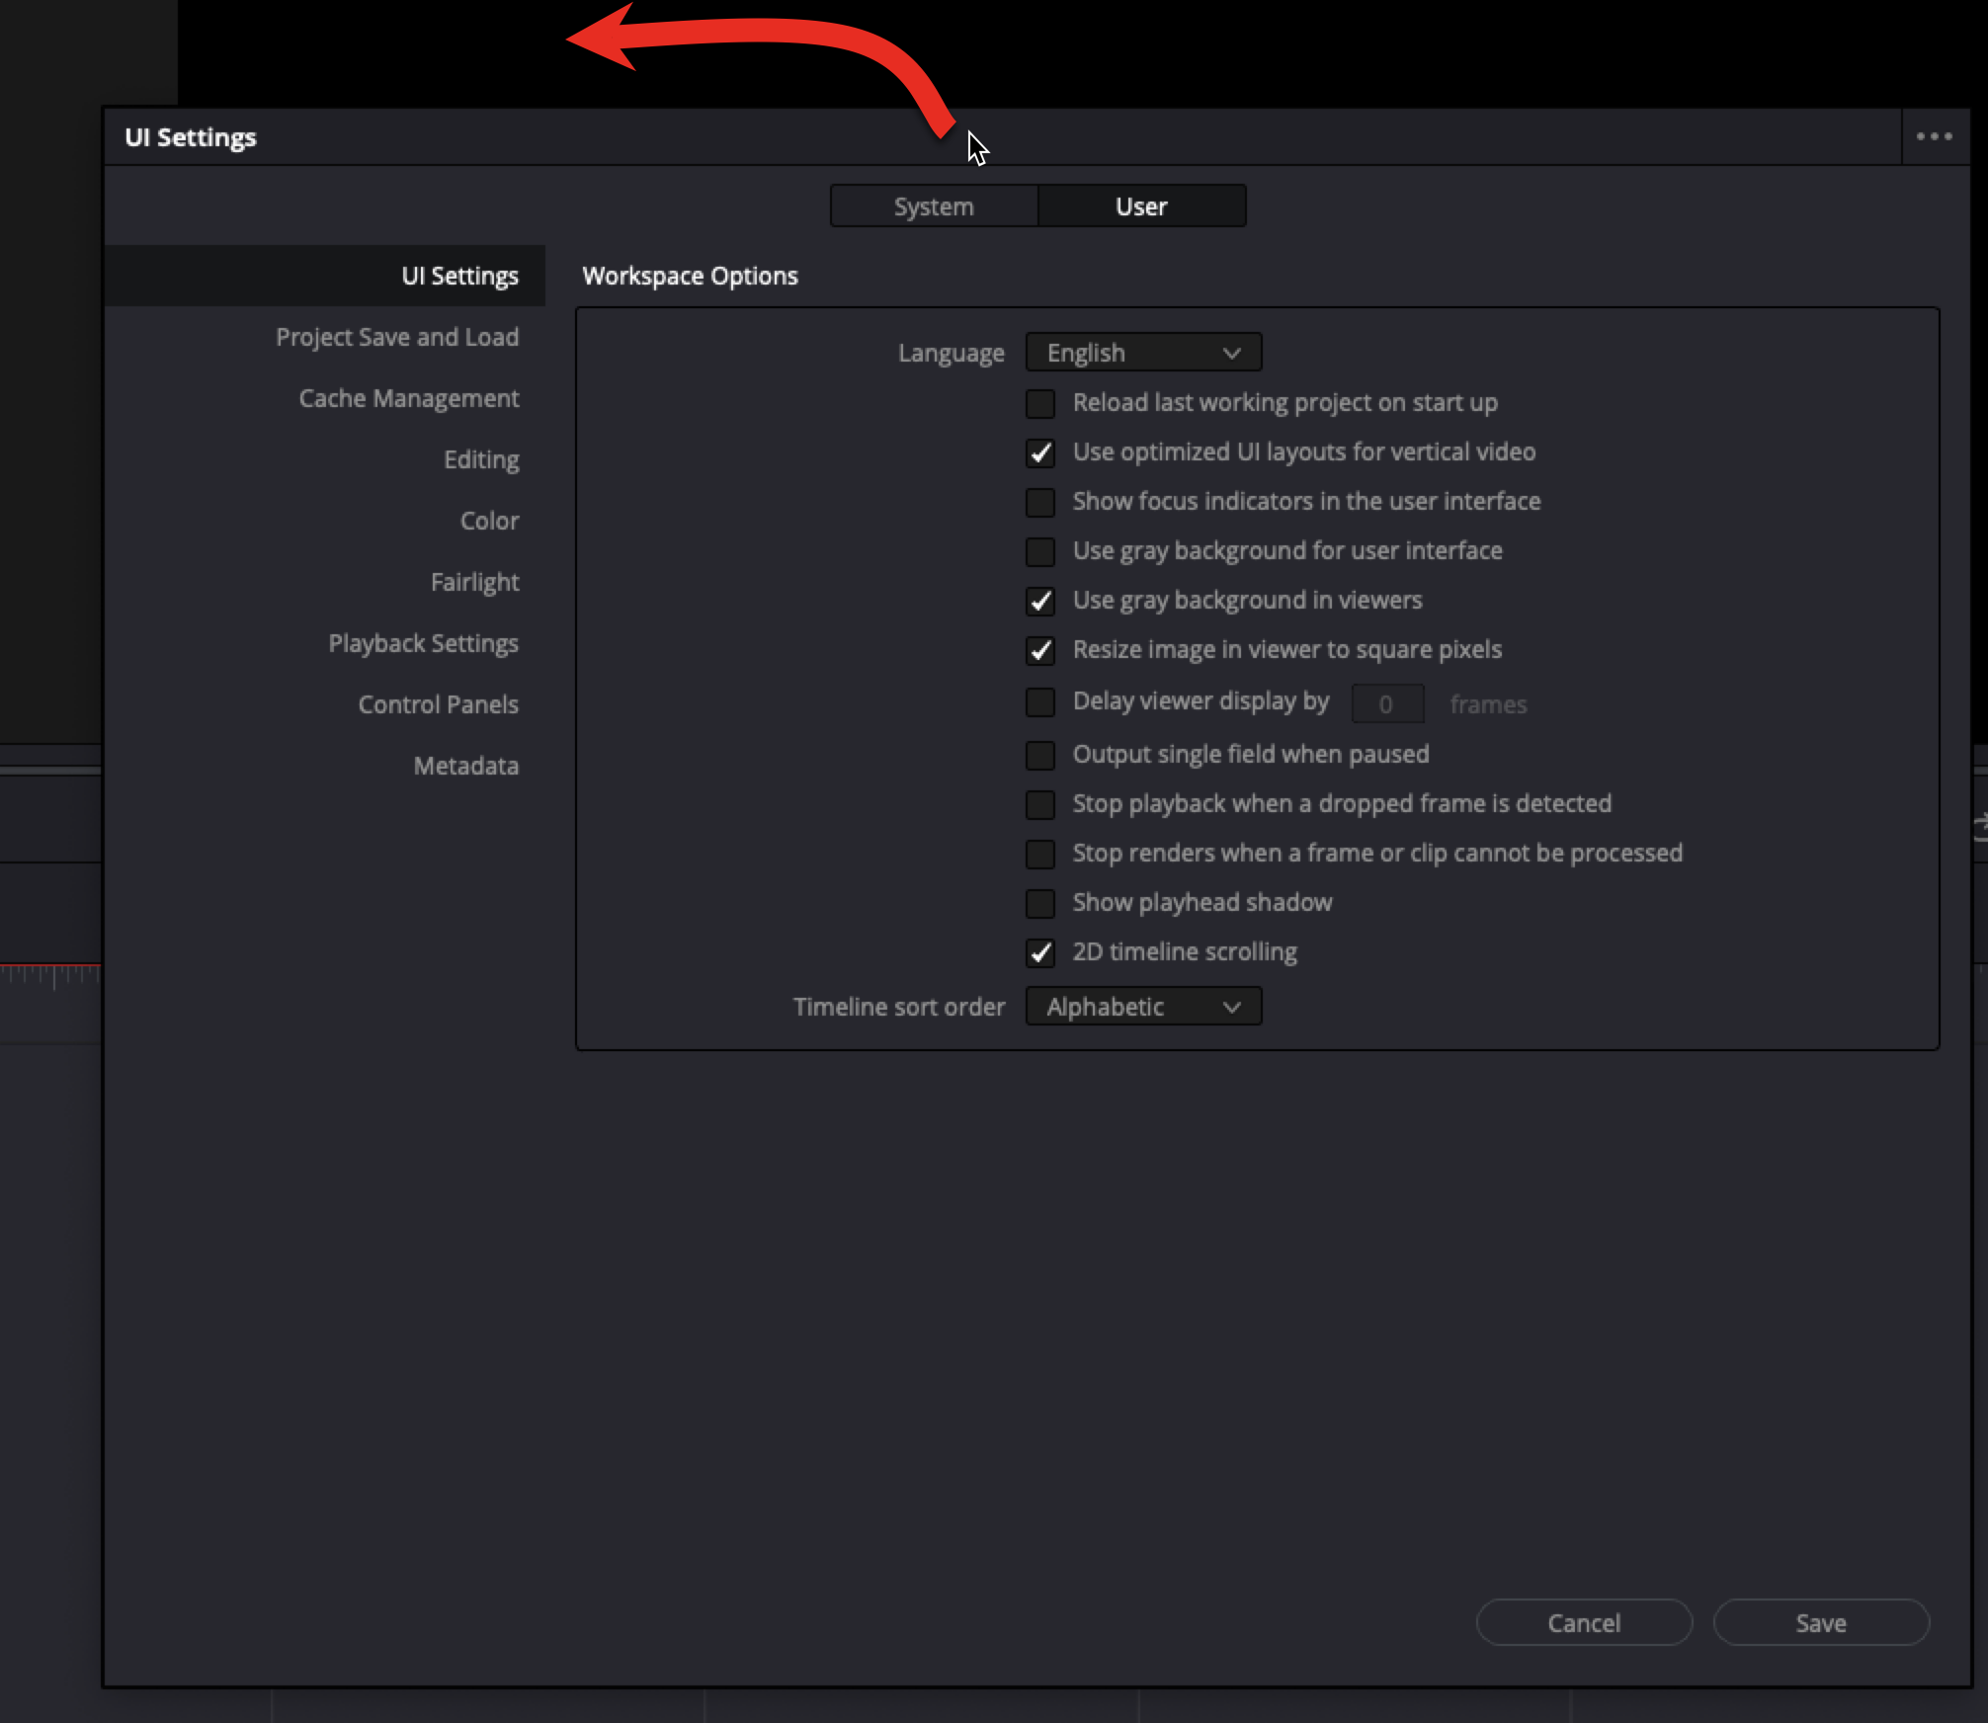The height and width of the screenshot is (1723, 1988).
Task: Enable Show playhead shadow
Action: 1039,903
